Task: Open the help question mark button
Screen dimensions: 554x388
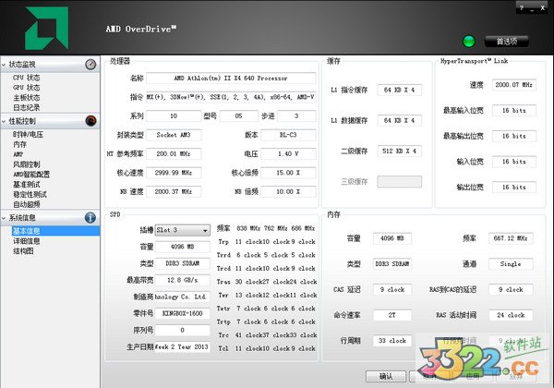Action: pyautogui.click(x=522, y=7)
